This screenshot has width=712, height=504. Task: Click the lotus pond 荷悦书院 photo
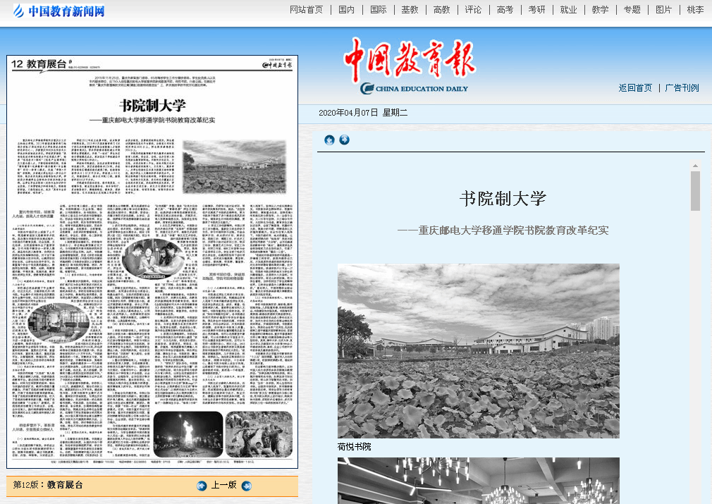pyautogui.click(x=478, y=350)
